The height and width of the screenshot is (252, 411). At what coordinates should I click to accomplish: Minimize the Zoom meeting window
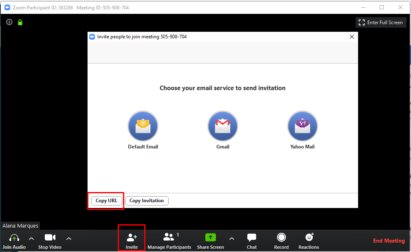363,7
